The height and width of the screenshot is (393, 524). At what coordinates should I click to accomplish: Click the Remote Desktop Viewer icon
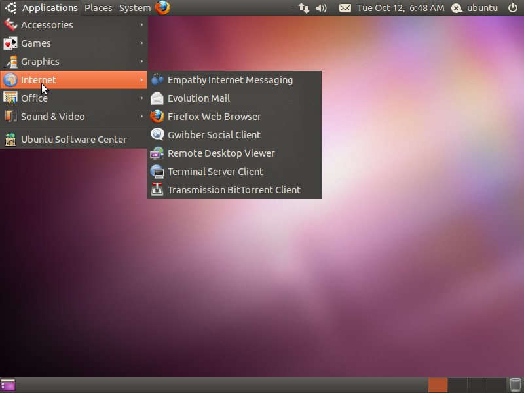(157, 153)
